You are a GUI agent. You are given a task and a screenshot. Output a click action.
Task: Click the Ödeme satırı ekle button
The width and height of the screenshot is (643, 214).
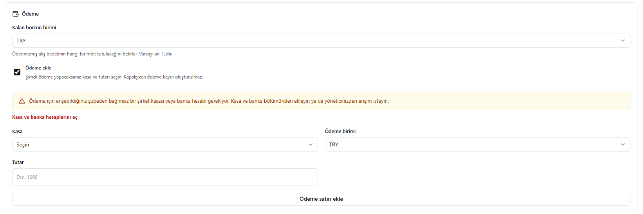pos(321,199)
